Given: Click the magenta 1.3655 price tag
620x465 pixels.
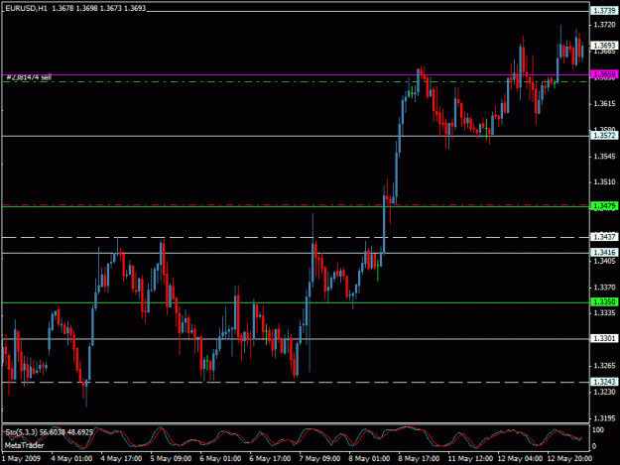Looking at the screenshot, I should click(x=604, y=74).
